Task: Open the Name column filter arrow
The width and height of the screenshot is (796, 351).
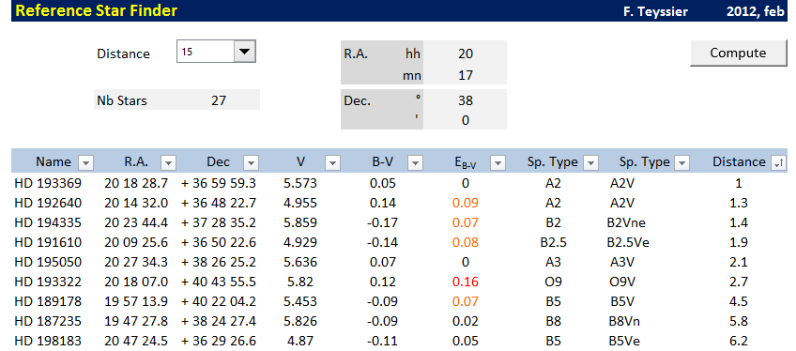Action: (x=85, y=162)
